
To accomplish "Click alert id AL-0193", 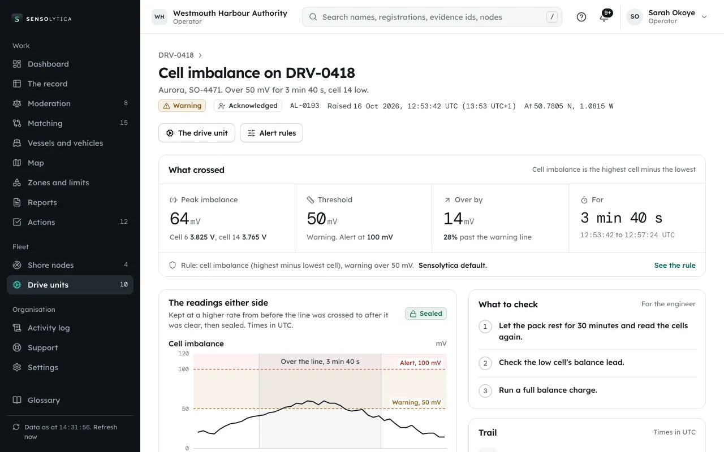I will tap(305, 106).
